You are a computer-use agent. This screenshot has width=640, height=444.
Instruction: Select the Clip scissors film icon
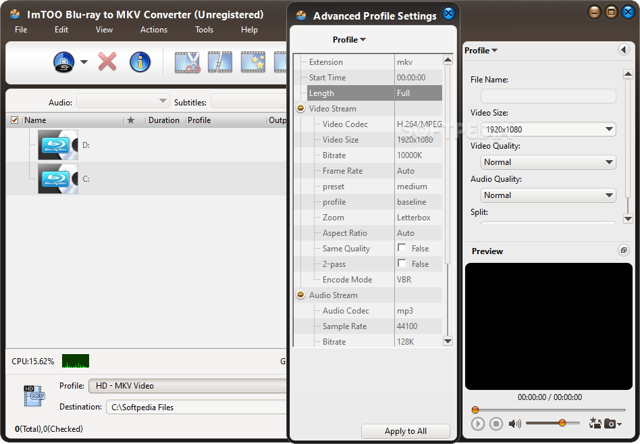(188, 62)
